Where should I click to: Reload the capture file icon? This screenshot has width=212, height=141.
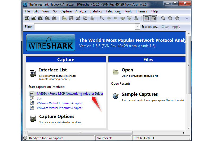(x=85, y=18)
